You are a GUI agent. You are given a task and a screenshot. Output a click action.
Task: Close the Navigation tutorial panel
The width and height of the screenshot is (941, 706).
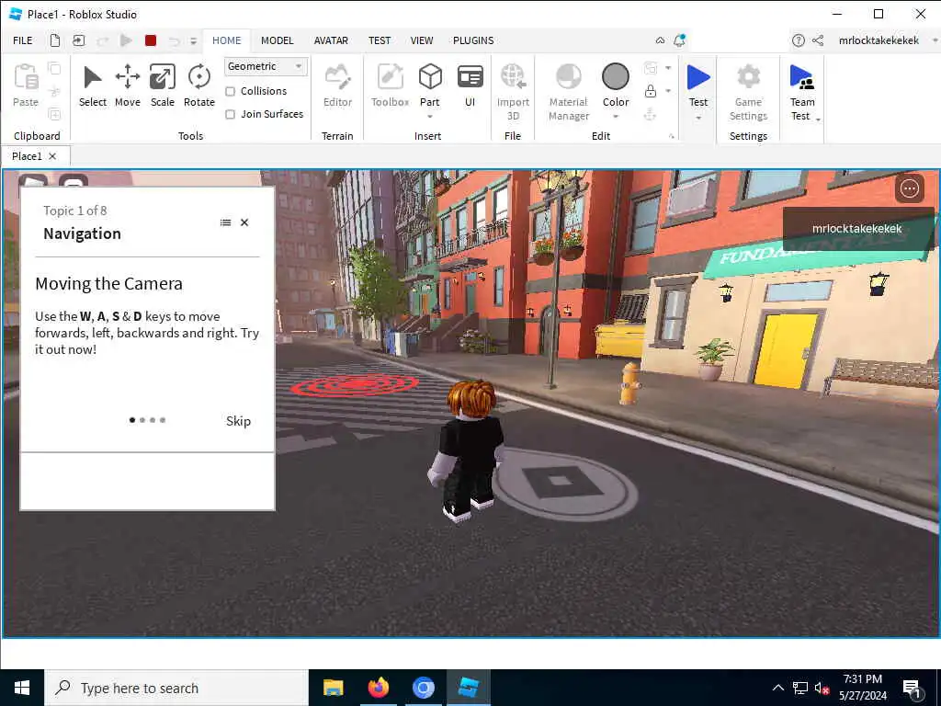click(244, 222)
